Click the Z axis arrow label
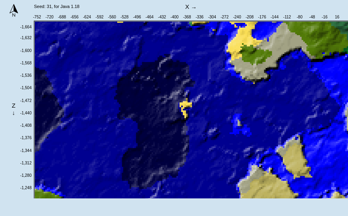Screen dimensions: 348x216 pos(14,109)
